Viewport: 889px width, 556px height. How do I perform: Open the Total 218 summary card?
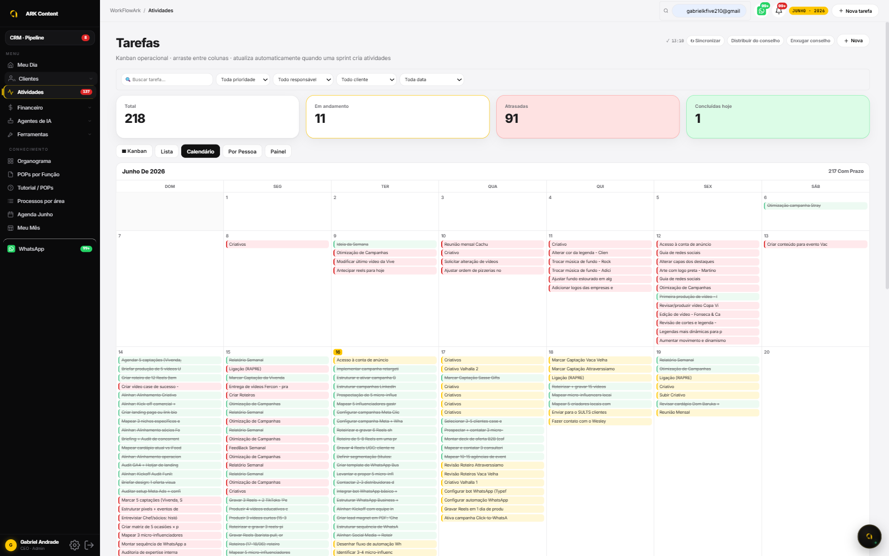[x=208, y=117]
